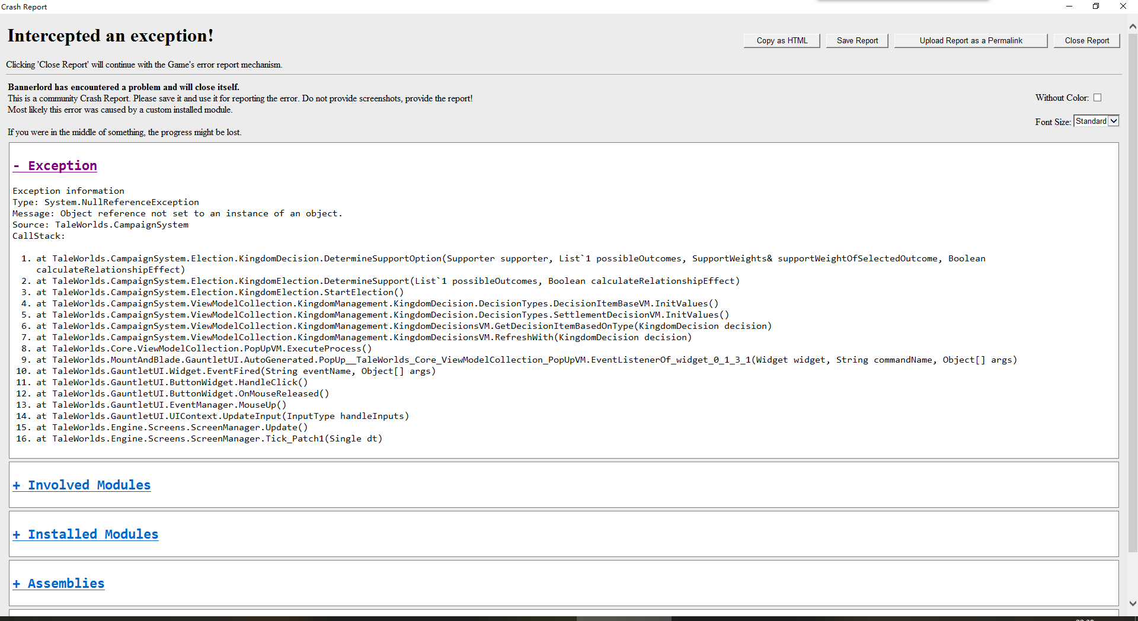Click call stack line 15 ScreenManager.Update()
Image resolution: width=1138 pixels, height=621 pixels.
172,427
